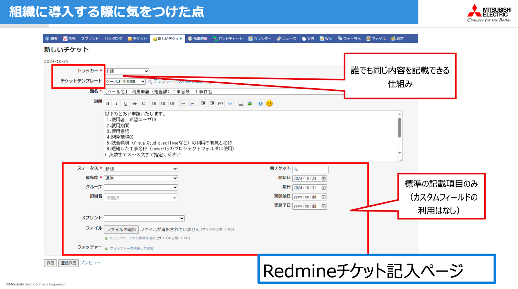Click ウォッチャーを検索して追加 link
The height and width of the screenshot is (289, 518).
point(132,248)
